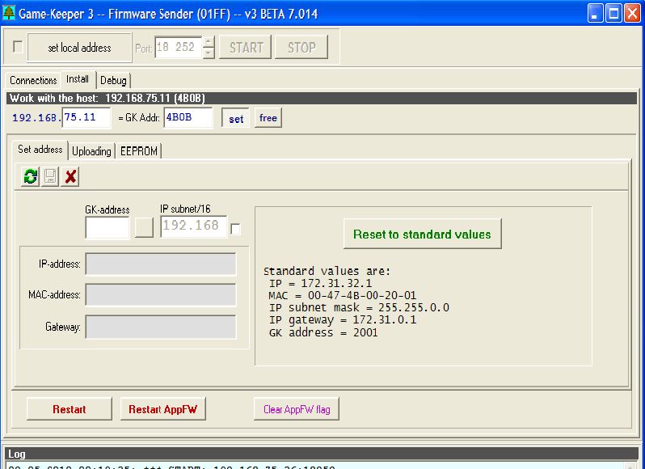Select the Uploading sub-tab
The width and height of the screenshot is (645, 469).
click(91, 151)
